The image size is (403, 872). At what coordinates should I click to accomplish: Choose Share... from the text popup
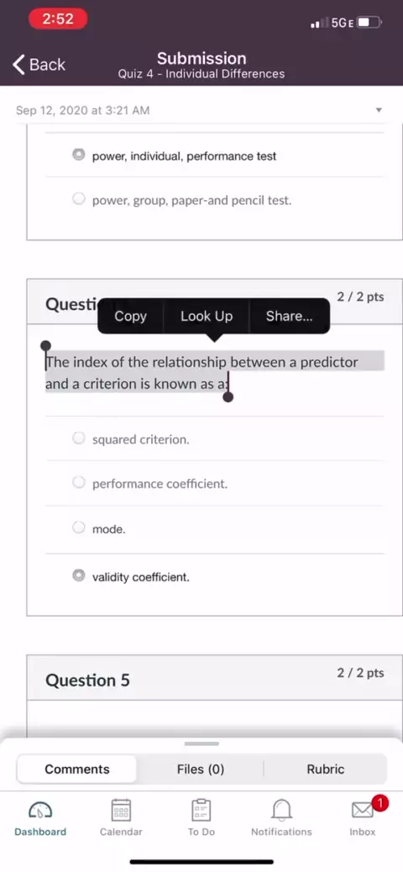[289, 316]
